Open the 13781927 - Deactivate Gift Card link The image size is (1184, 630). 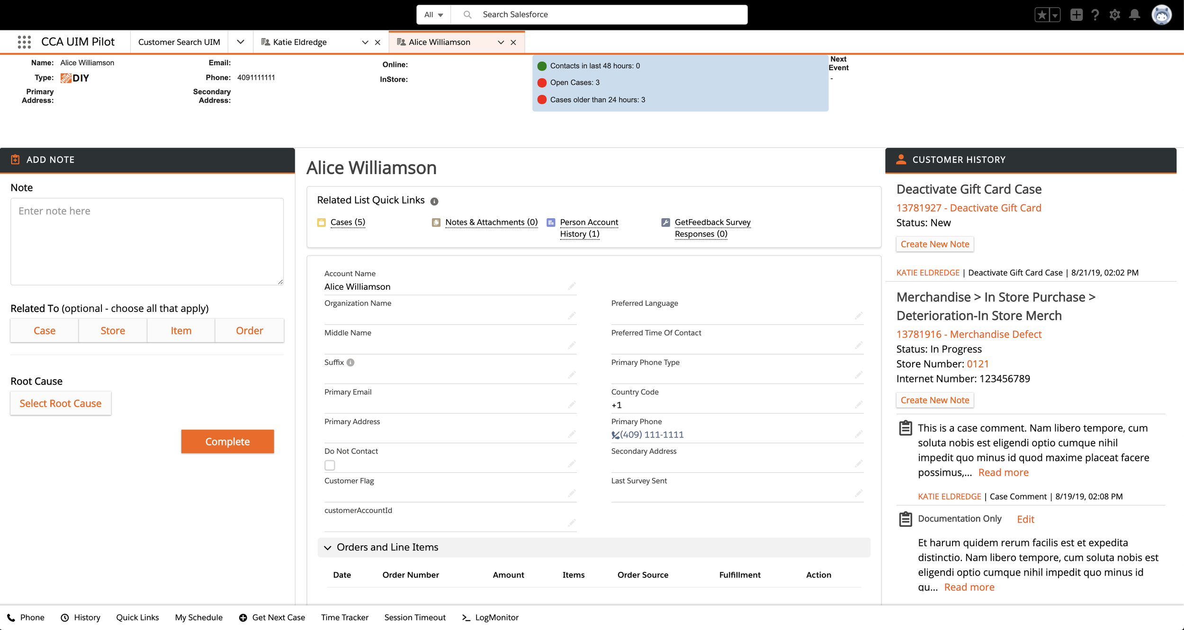point(969,208)
